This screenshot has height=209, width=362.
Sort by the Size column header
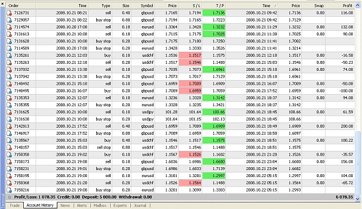pyautogui.click(x=122, y=6)
